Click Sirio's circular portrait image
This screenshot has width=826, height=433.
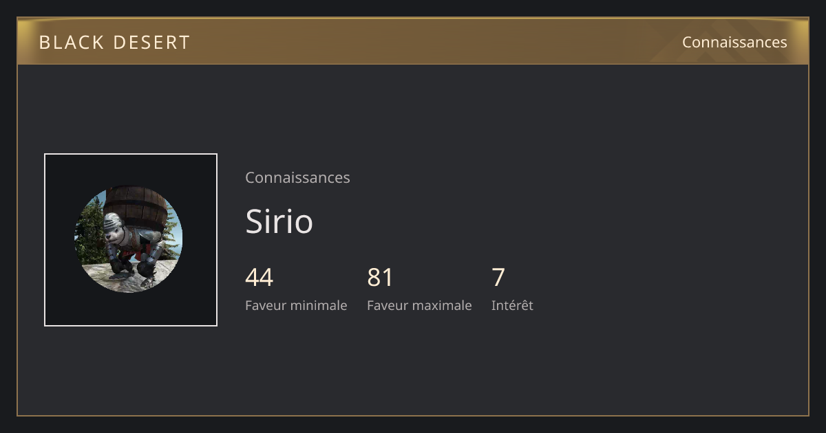click(129, 239)
